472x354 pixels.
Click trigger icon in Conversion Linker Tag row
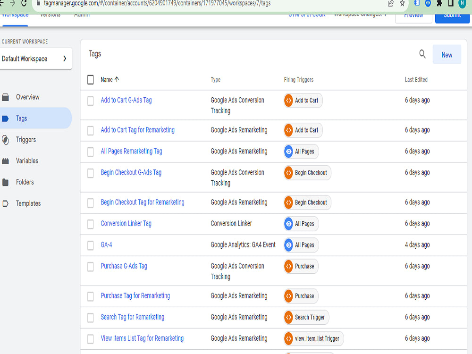(288, 224)
